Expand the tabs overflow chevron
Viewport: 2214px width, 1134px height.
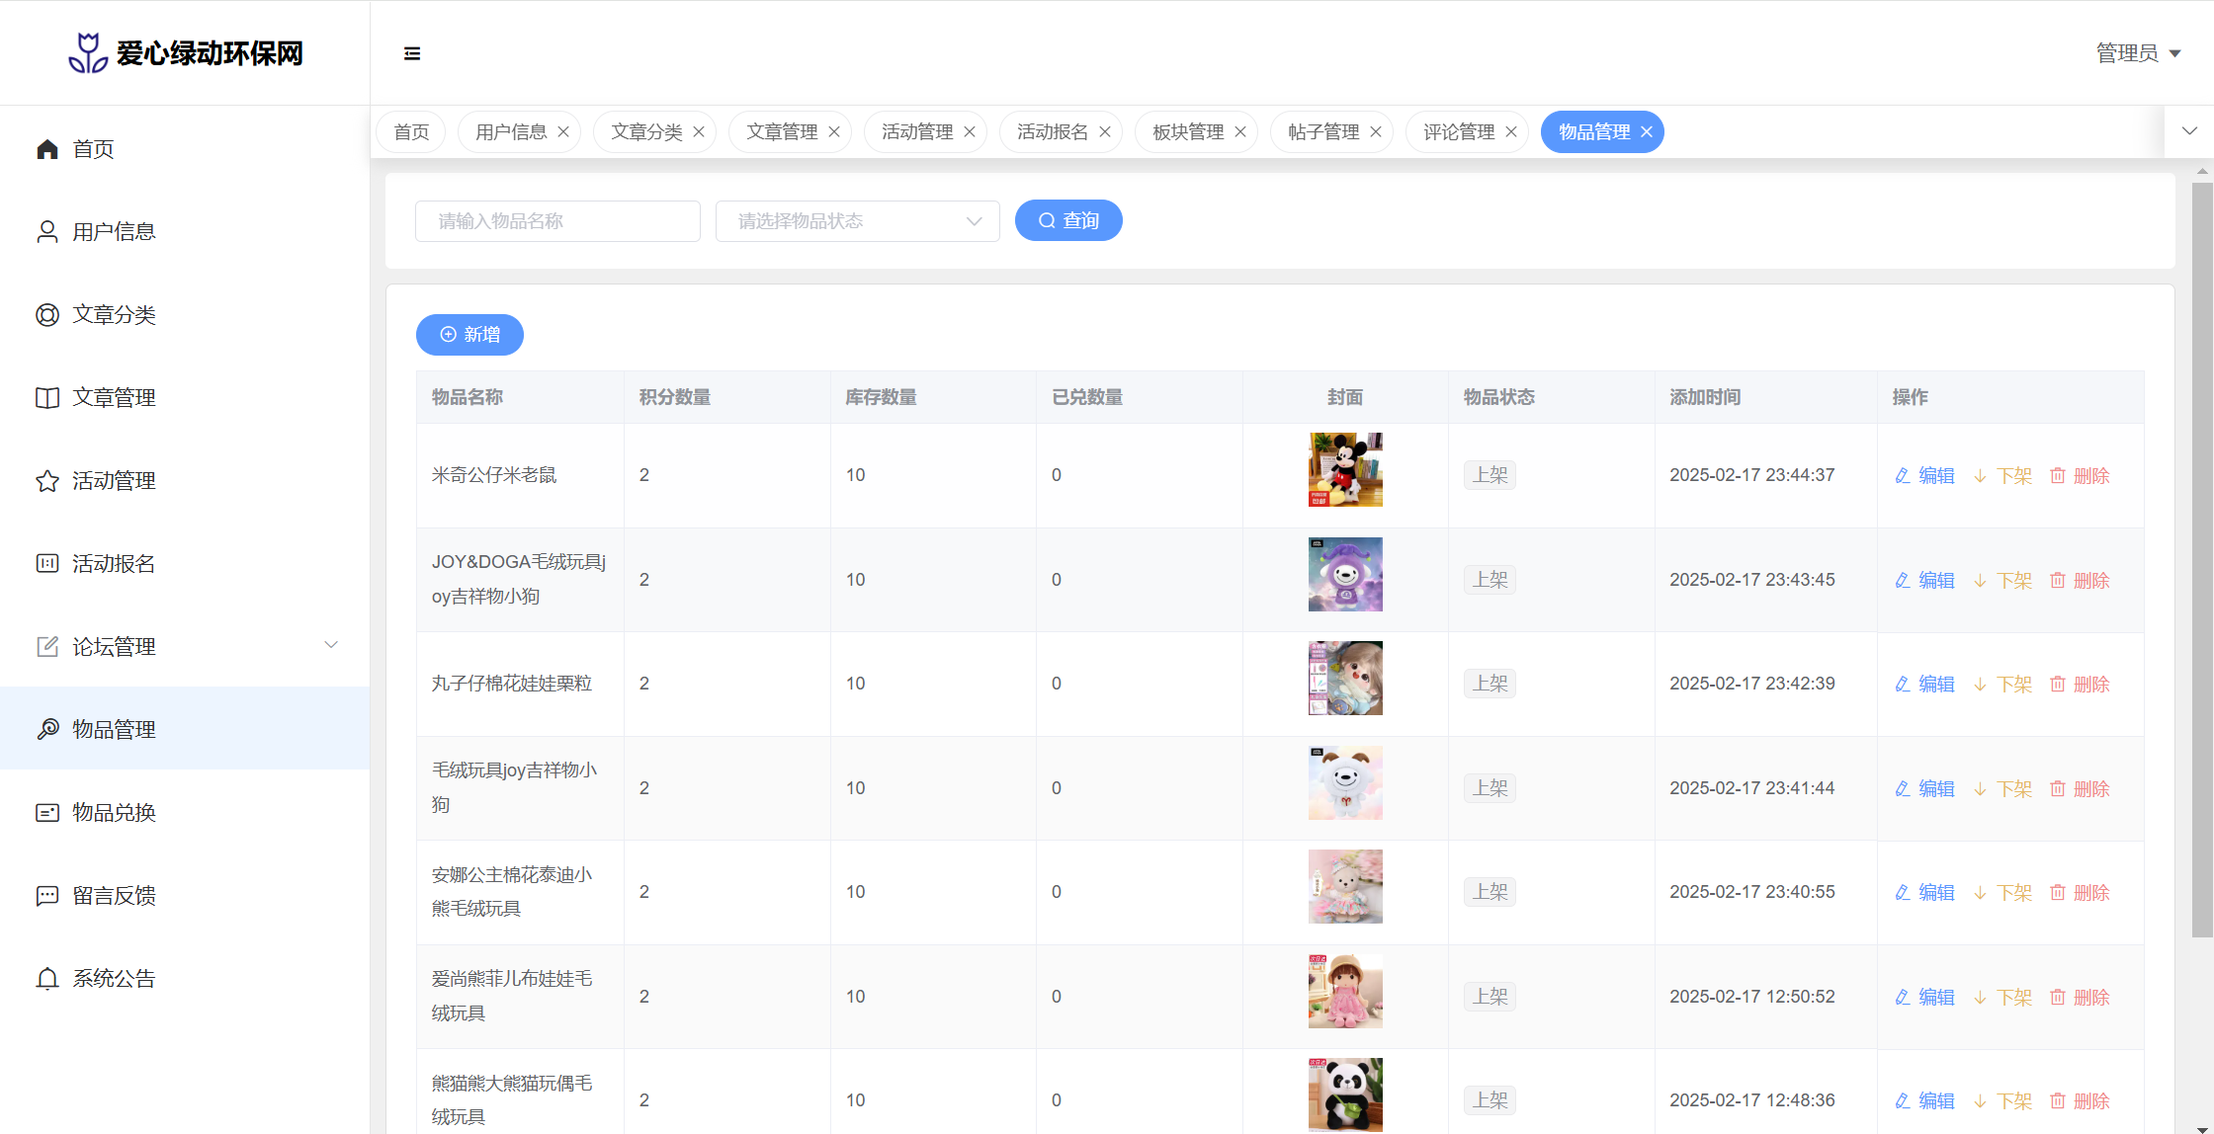(x=2189, y=131)
